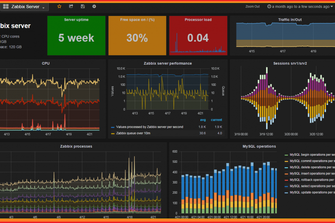Viewport: 335px width, 223px height.
Task: Click 4/21 20:00 label on MySQL chart
Action: (x=263, y=217)
